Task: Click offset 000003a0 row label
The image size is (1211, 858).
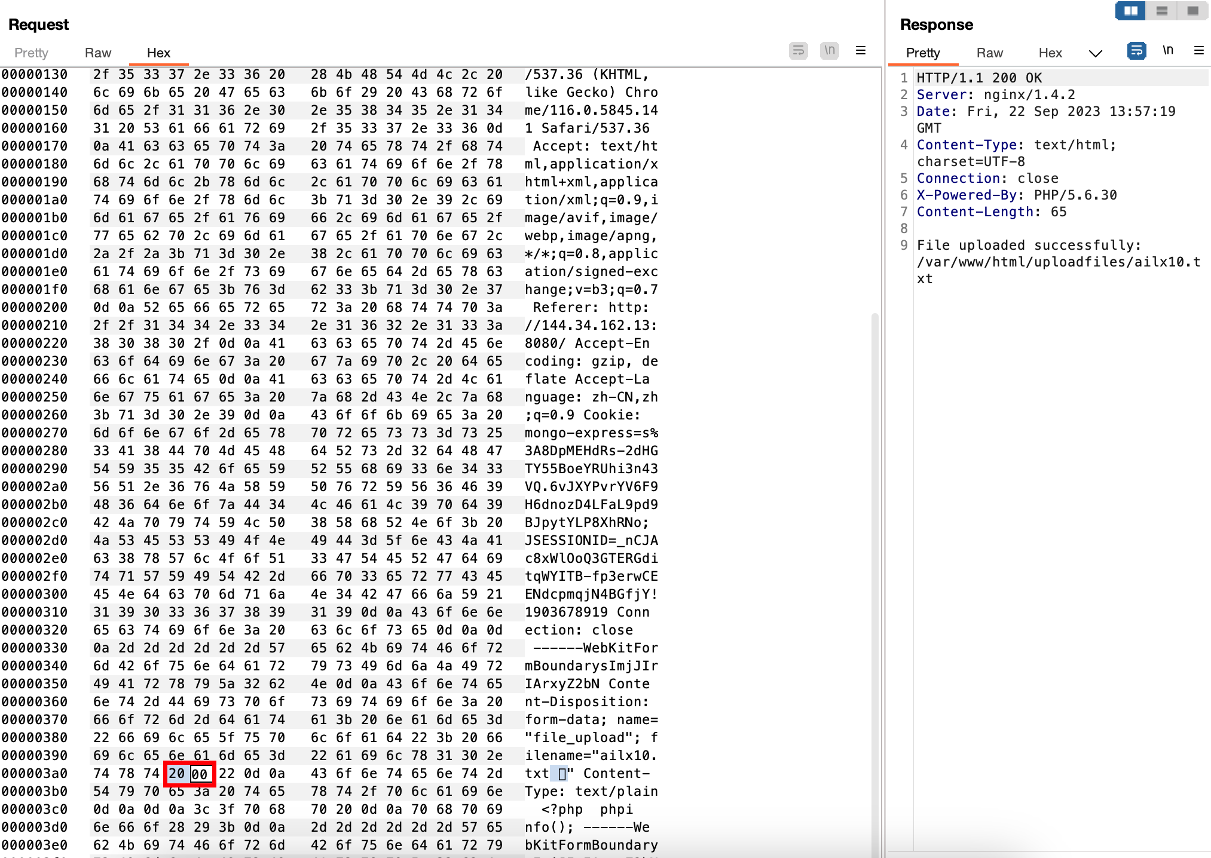Action: [x=35, y=774]
